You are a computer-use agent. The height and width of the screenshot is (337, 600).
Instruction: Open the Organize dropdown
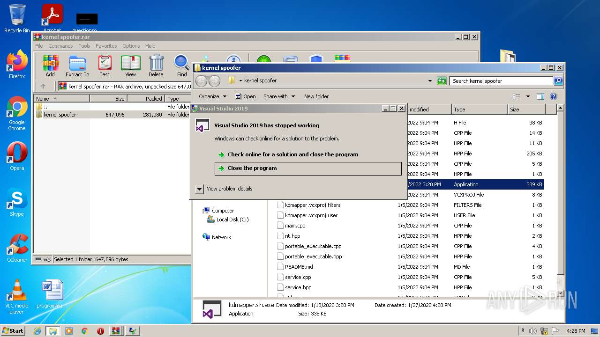pyautogui.click(x=212, y=96)
